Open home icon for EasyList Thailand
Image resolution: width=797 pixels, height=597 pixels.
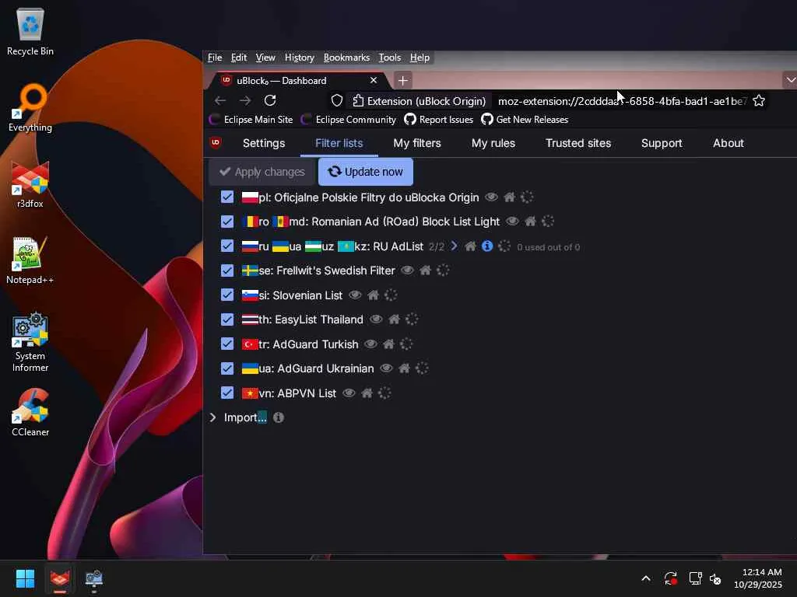(395, 319)
